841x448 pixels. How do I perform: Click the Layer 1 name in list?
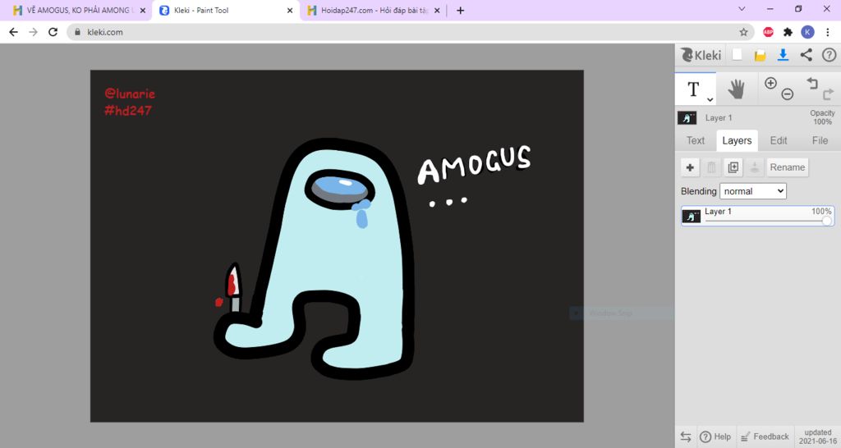[x=718, y=212]
